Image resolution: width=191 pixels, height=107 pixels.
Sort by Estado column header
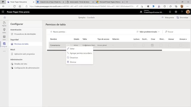point(76,39)
